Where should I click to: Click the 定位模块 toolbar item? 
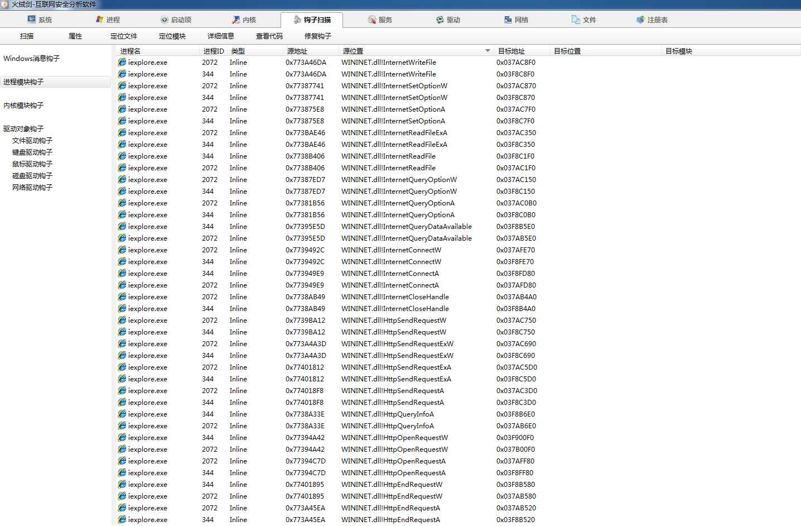tap(172, 36)
